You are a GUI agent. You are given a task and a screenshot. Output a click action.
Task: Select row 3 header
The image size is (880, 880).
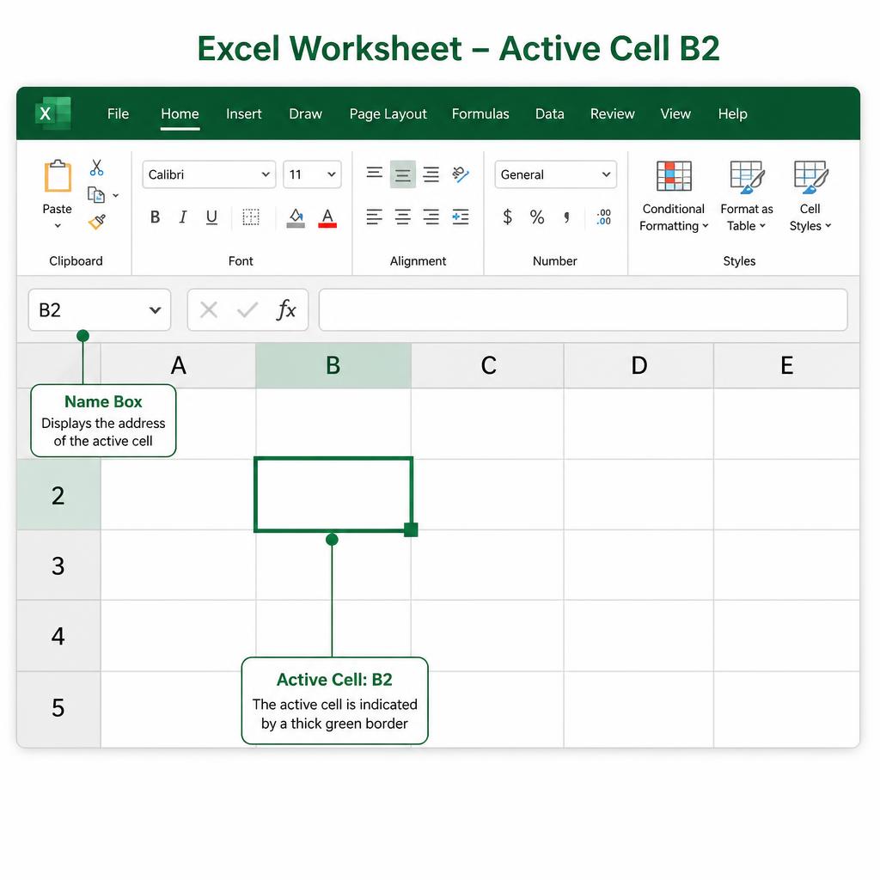pos(58,565)
